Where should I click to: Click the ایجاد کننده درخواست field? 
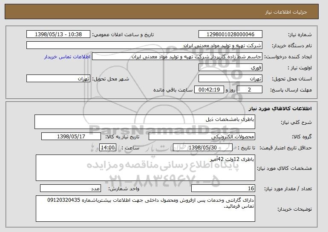pos(177,57)
